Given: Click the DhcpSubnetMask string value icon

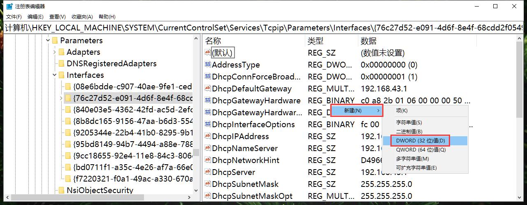Looking at the screenshot, I should tap(208, 184).
